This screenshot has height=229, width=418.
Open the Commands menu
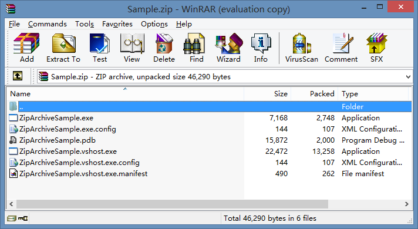pyautogui.click(x=48, y=24)
